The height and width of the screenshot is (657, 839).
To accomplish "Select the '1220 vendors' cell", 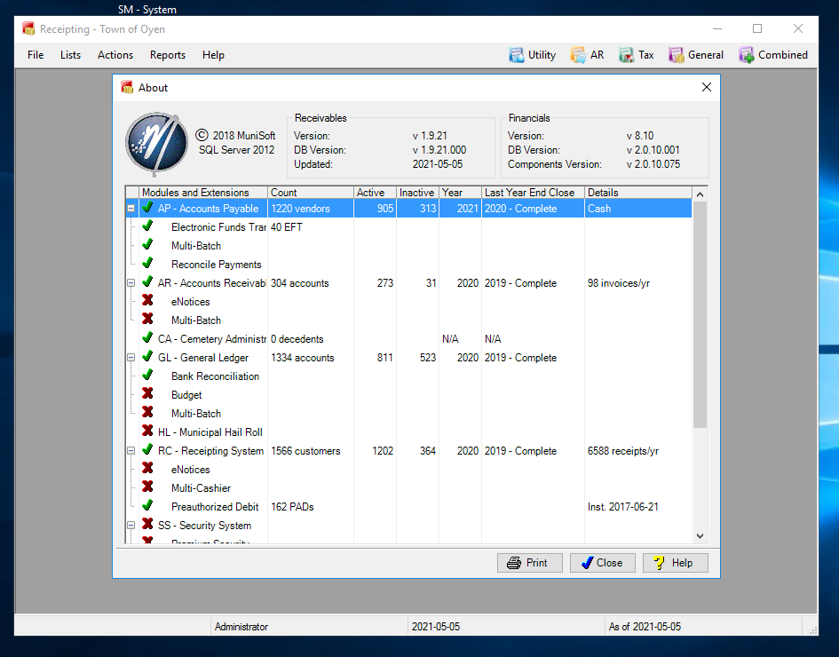I will [311, 209].
